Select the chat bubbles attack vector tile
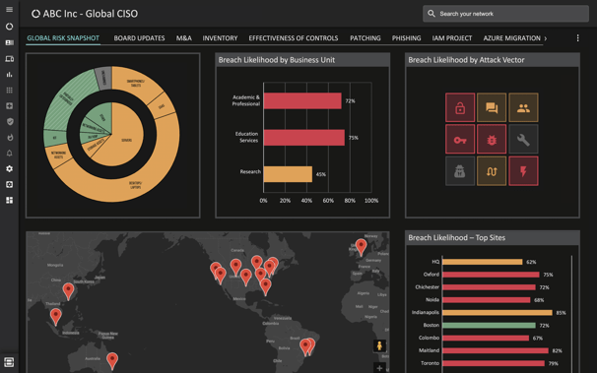The height and width of the screenshot is (373, 597). pyautogui.click(x=492, y=107)
